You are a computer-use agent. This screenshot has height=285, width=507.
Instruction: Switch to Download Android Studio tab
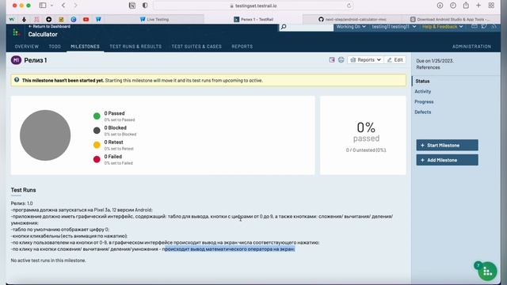pos(451,19)
